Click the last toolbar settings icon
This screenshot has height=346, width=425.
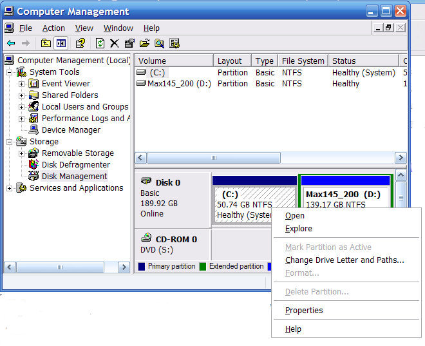(175, 43)
